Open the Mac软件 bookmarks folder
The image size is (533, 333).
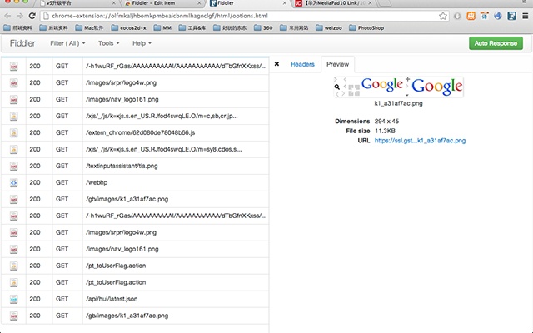click(89, 27)
